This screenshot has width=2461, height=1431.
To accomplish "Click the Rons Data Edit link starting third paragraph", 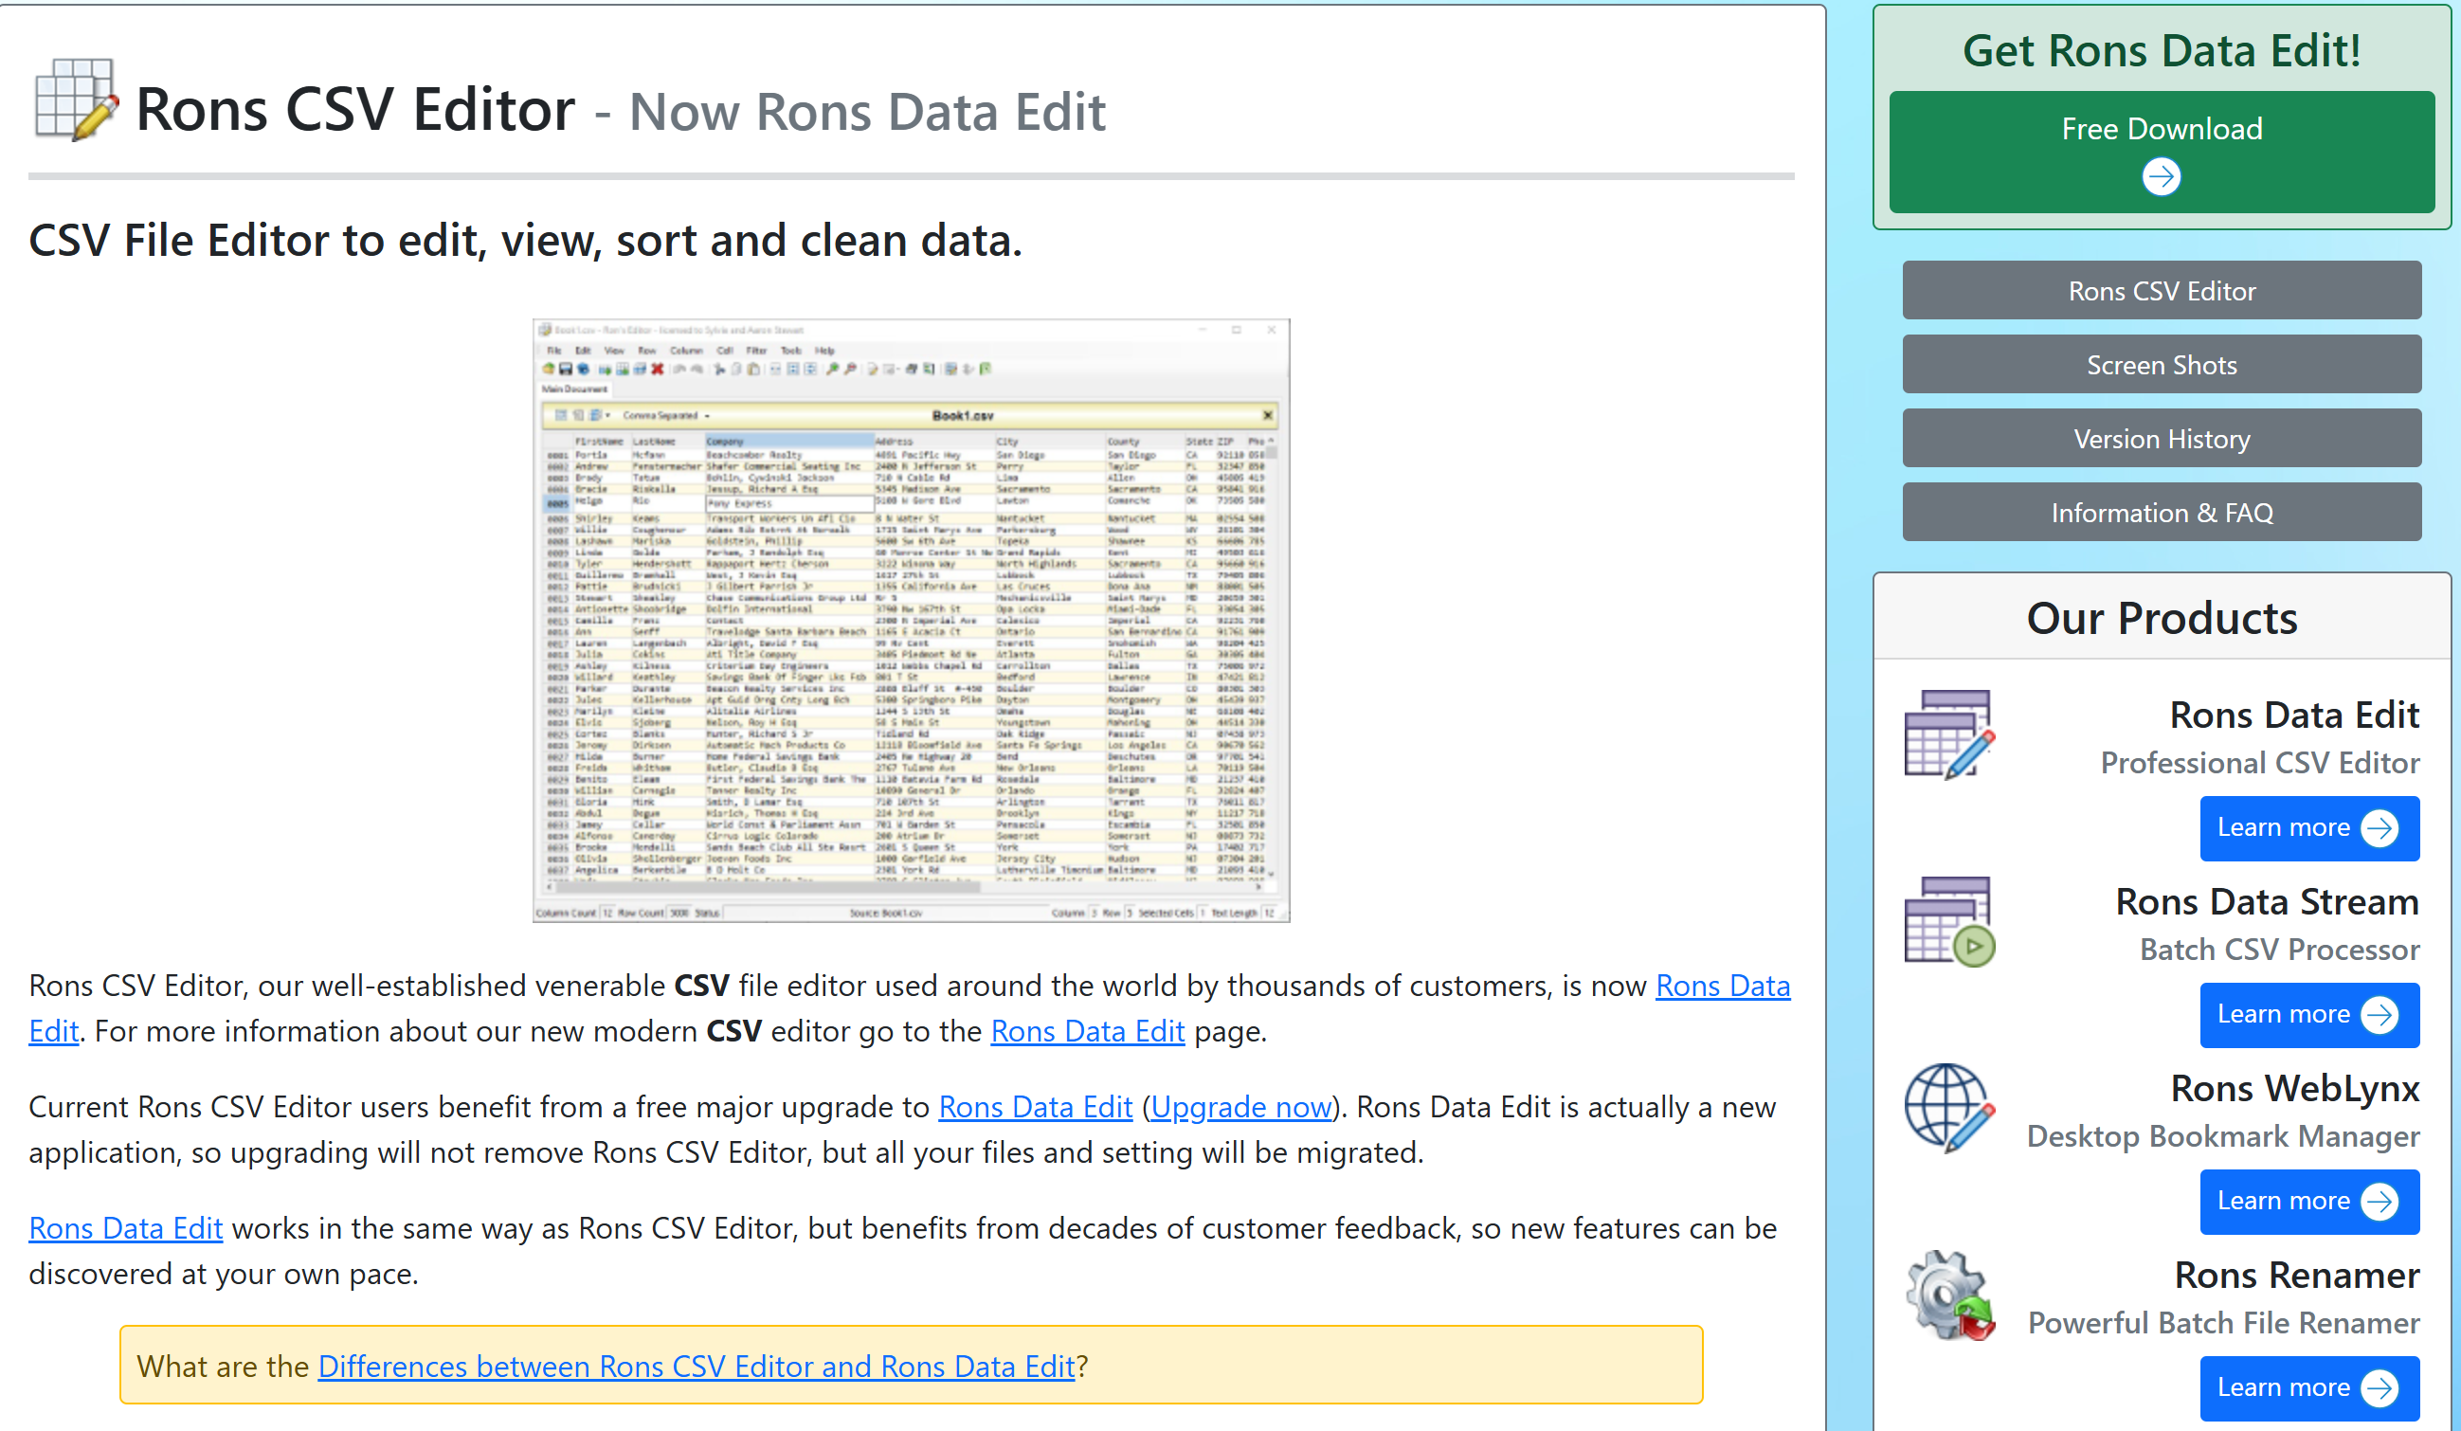I will coord(125,1228).
